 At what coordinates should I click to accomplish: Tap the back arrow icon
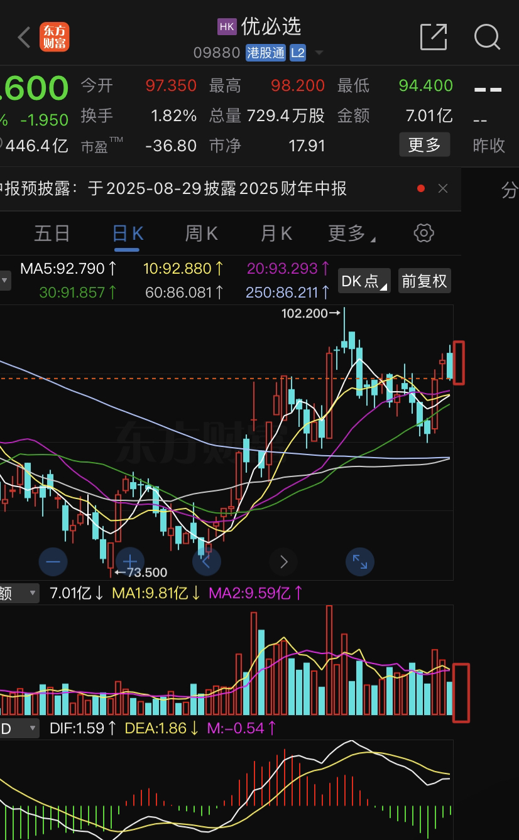(x=24, y=38)
